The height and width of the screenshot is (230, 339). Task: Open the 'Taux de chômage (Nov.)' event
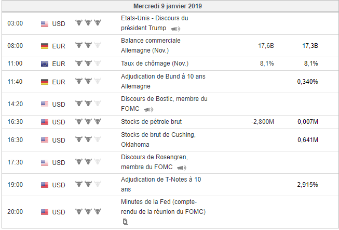(154, 63)
